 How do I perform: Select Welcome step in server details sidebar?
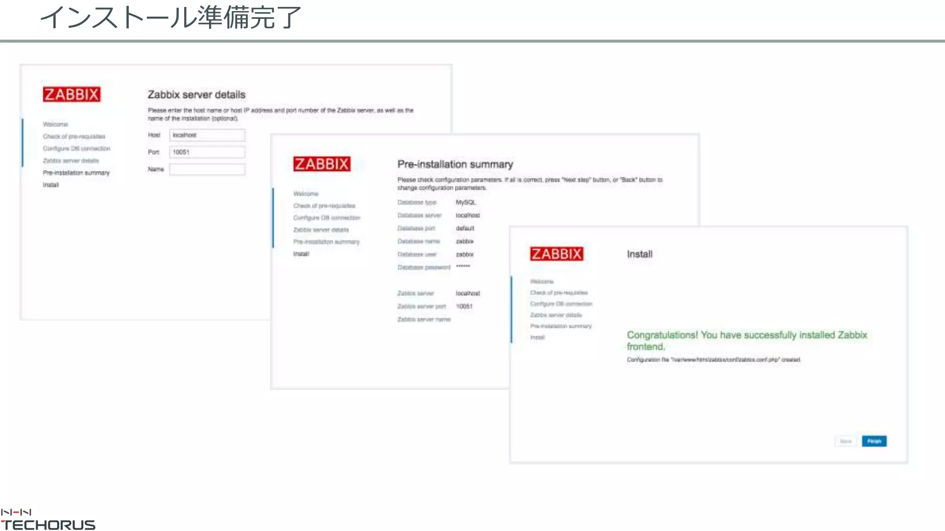55,124
